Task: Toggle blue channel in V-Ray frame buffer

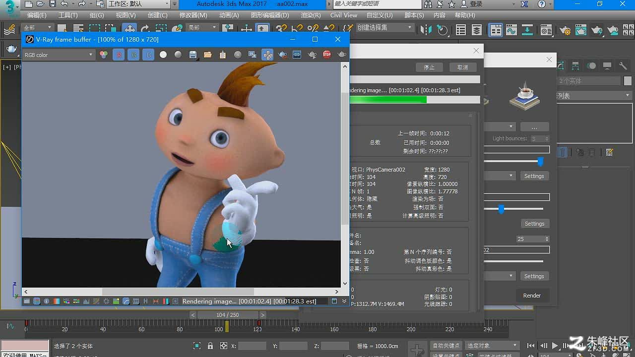Action: click(x=148, y=55)
